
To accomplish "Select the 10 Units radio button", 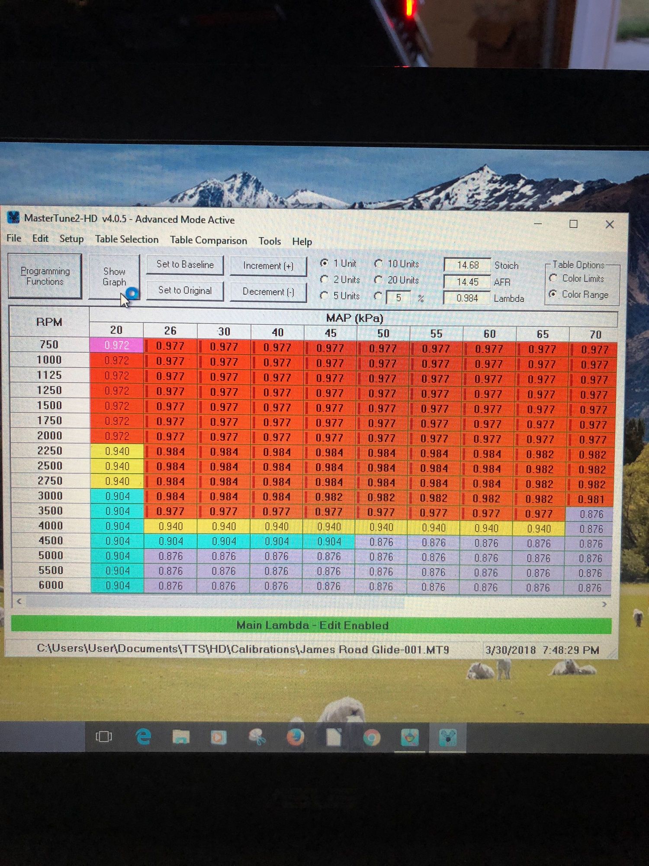I will [379, 264].
